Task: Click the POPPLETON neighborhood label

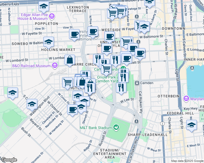Action: click(x=47, y=24)
